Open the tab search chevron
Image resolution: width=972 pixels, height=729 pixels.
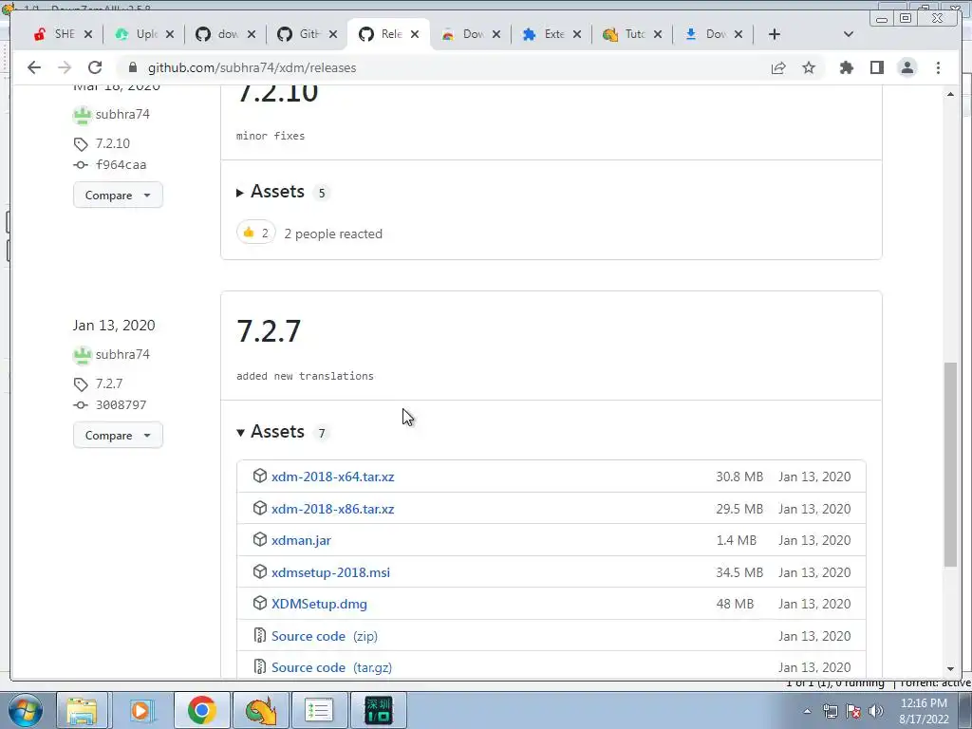pyautogui.click(x=849, y=34)
